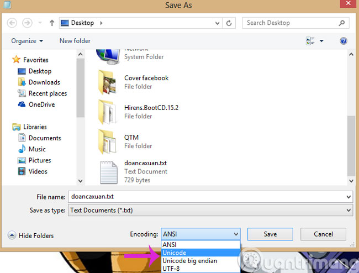Select the QTM folder icon
This screenshot has width=359, height=273.
107,142
